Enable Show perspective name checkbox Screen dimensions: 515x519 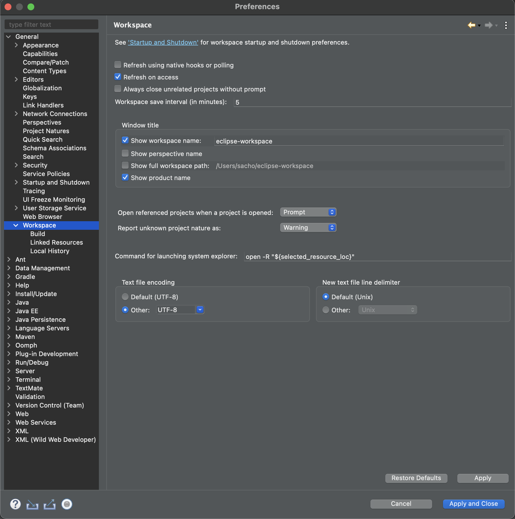pos(125,153)
